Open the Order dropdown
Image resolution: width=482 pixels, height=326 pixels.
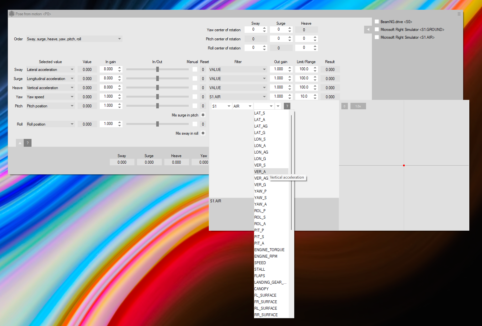74,39
